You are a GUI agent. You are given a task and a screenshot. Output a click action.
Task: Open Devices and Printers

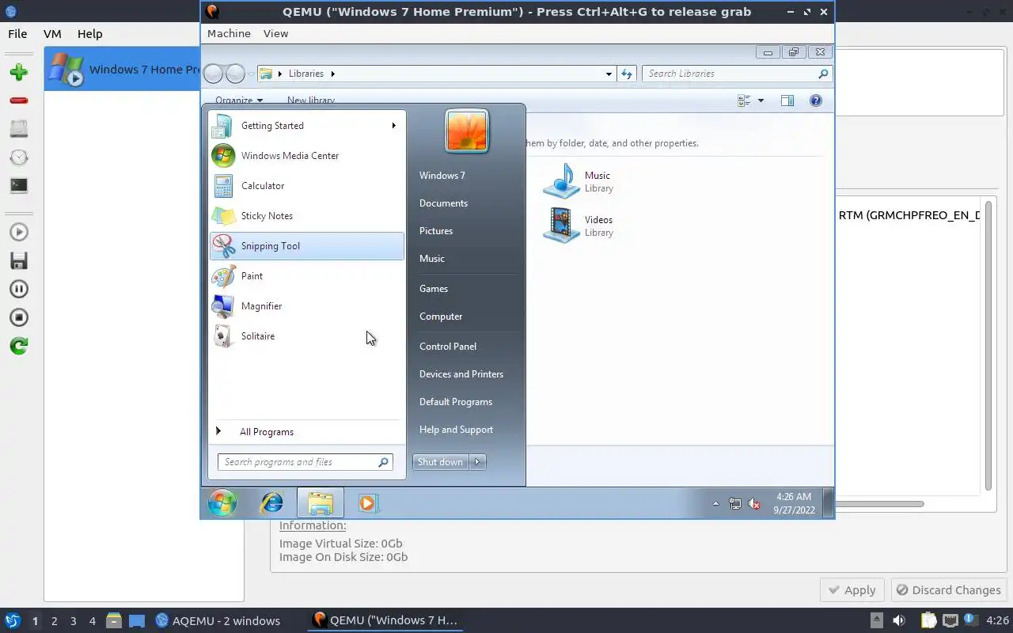[461, 374]
